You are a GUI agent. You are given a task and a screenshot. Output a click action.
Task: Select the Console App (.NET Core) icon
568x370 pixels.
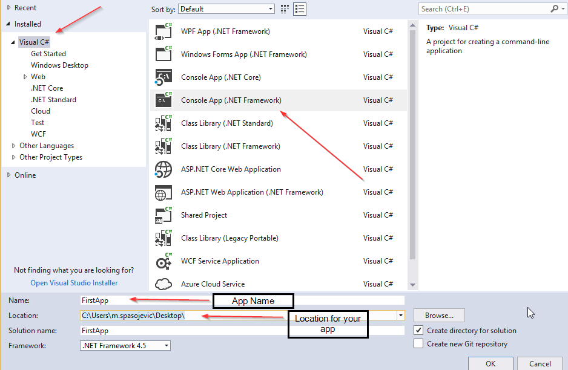pyautogui.click(x=163, y=77)
